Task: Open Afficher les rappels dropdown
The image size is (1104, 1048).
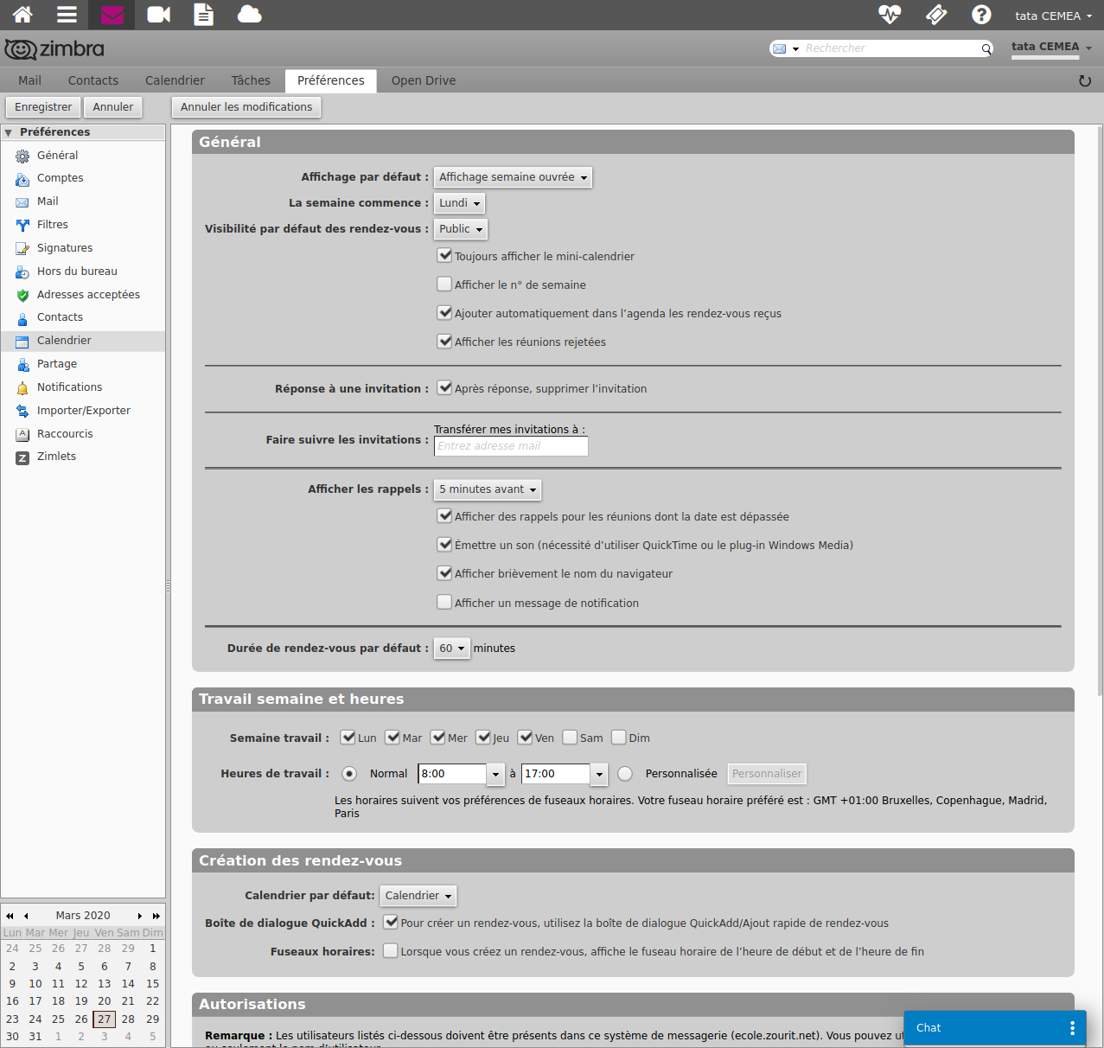Action: (x=488, y=489)
